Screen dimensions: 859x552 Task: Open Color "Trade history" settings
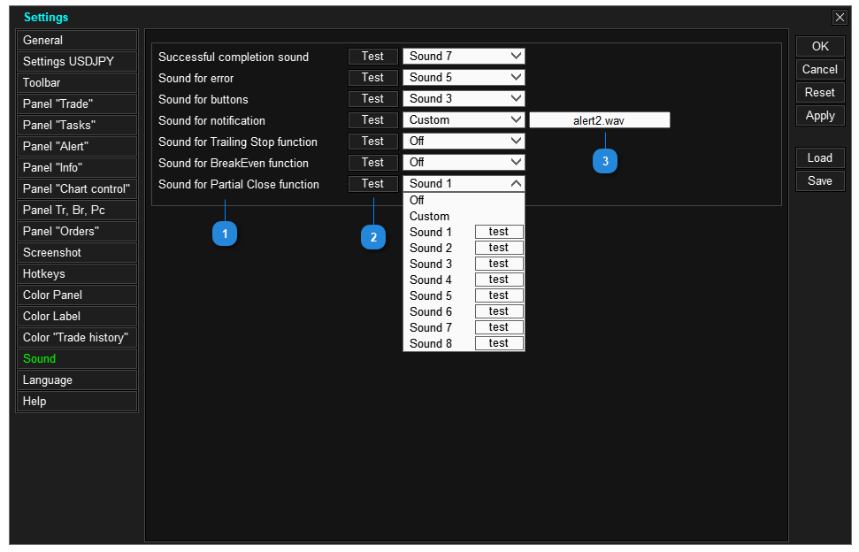77,337
